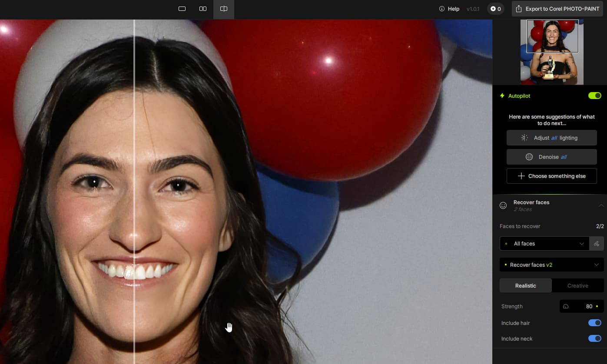Click Export to Corel PHOTO-PAINT button
Screen dimensions: 607x364
coord(557,9)
